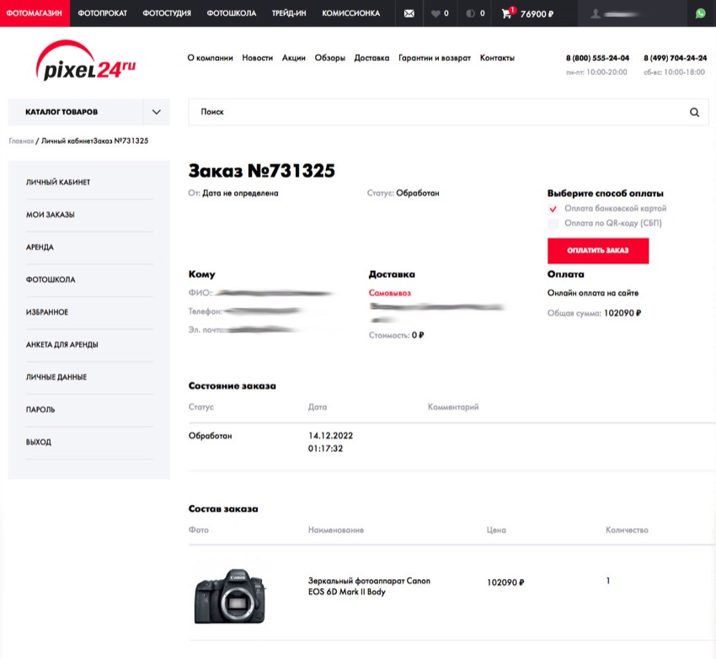
Task: Select payment by bank card checkbox
Action: [553, 209]
